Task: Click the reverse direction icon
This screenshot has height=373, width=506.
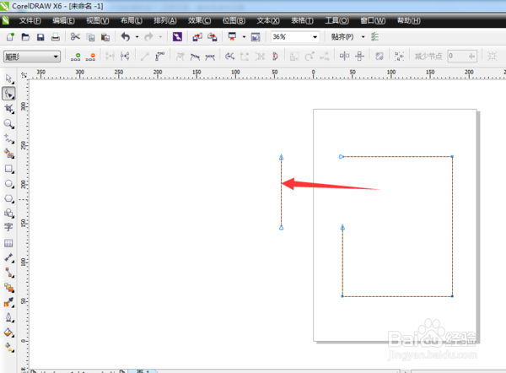Action: pyautogui.click(x=229, y=57)
